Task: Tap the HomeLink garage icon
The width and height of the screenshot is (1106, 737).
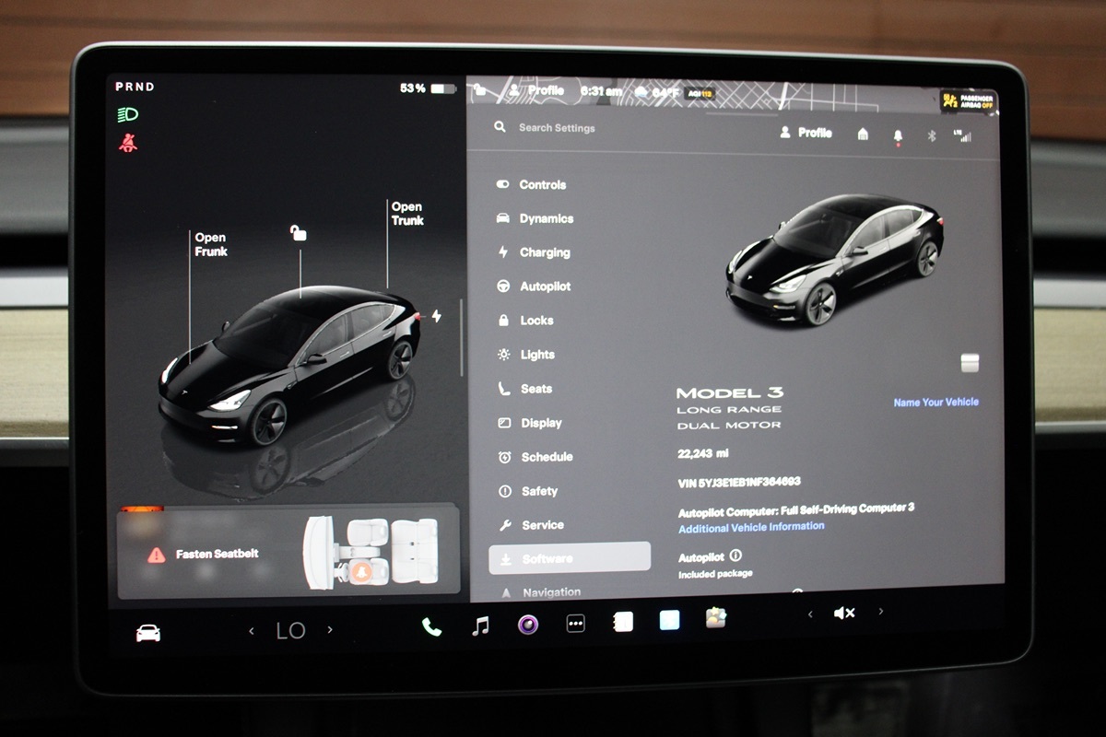Action: [x=863, y=135]
